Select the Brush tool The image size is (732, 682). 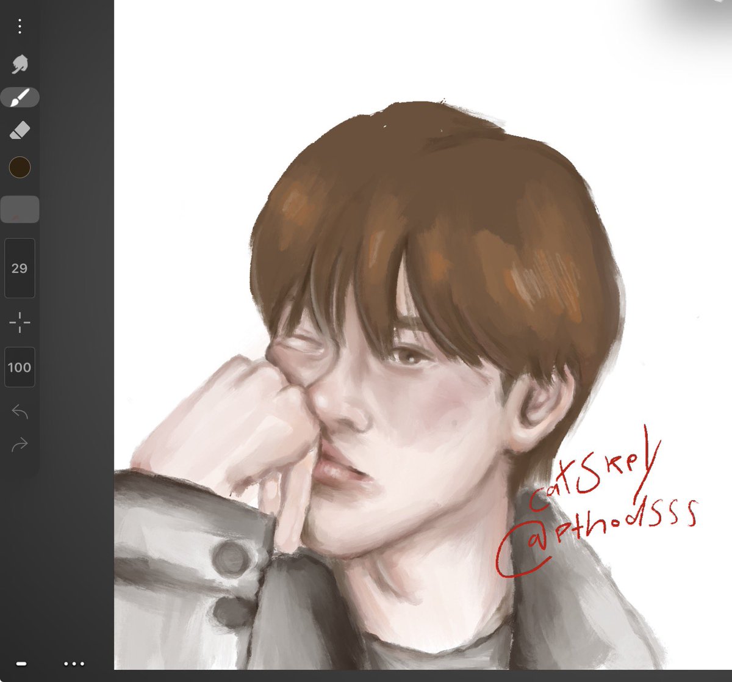pyautogui.click(x=20, y=97)
